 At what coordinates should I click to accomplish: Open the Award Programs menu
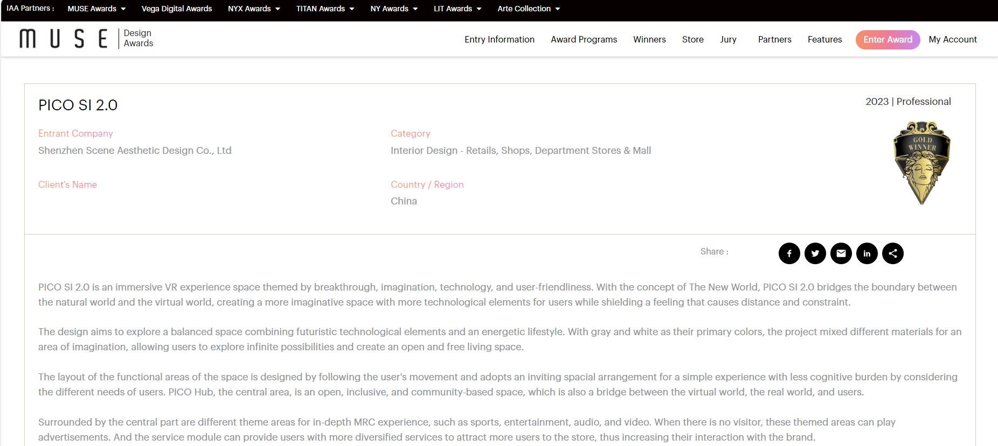tap(584, 39)
